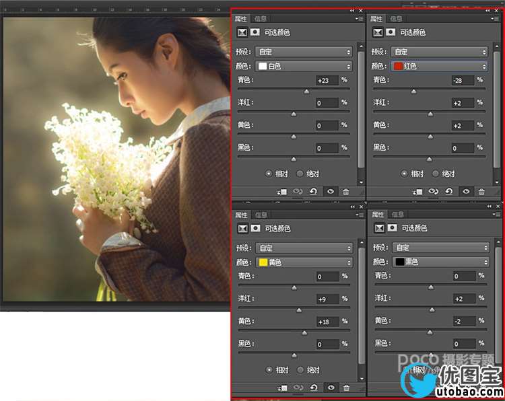The width and height of the screenshot is (505, 401).
Task: Select the layer mask icon in 黄色 panel
Action: coord(255,228)
